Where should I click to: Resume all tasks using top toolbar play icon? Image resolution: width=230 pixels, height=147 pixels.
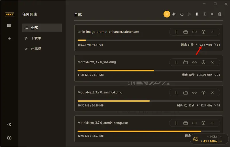189,14
